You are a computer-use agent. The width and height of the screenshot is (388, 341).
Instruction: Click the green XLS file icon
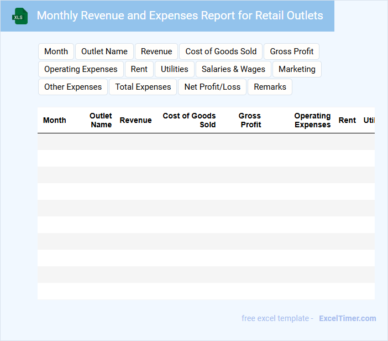click(x=19, y=16)
